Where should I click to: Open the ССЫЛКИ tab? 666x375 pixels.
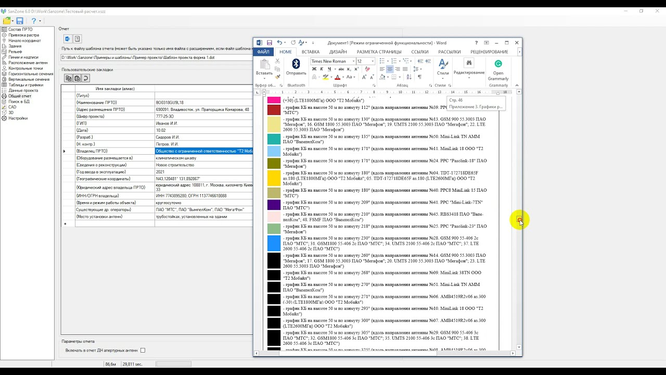click(x=420, y=52)
